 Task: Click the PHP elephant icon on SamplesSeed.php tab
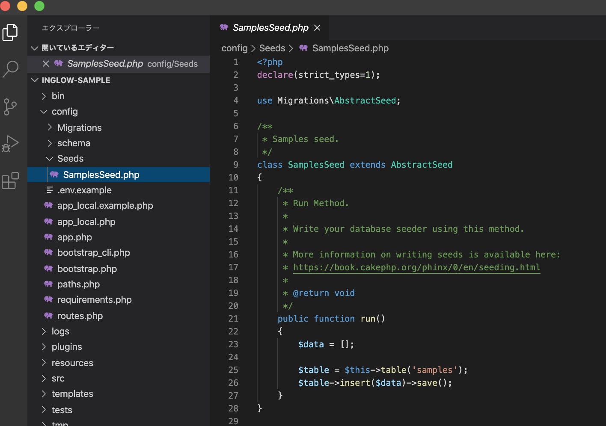click(223, 27)
